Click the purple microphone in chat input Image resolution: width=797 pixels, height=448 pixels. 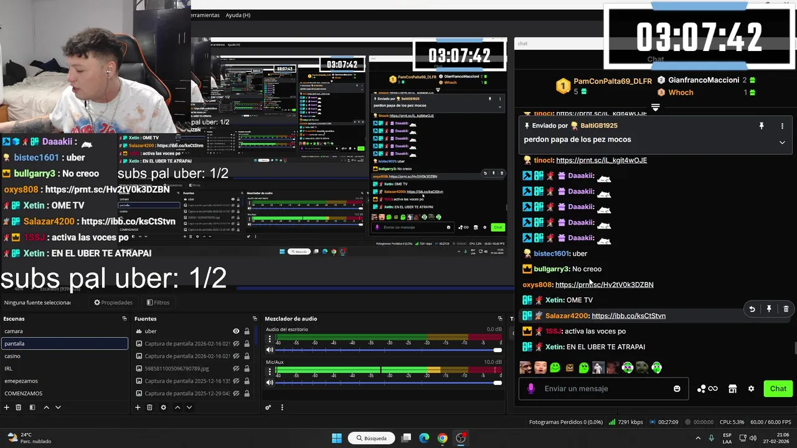(x=531, y=388)
